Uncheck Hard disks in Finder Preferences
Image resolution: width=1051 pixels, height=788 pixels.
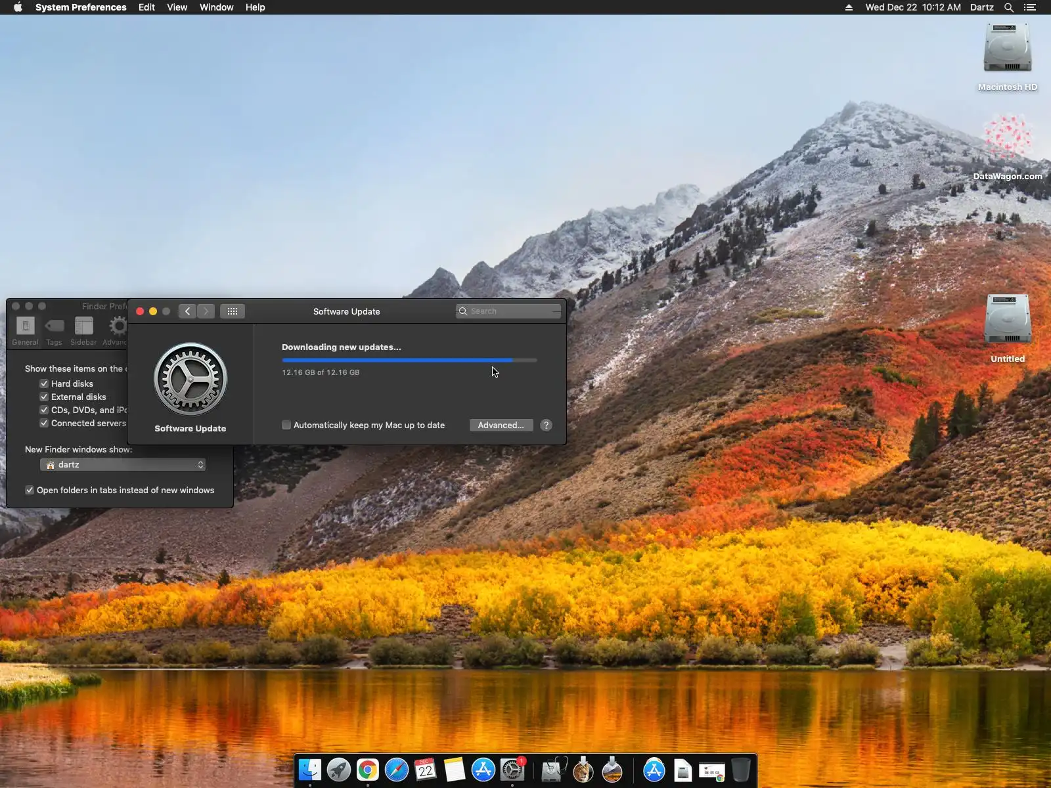coord(44,383)
